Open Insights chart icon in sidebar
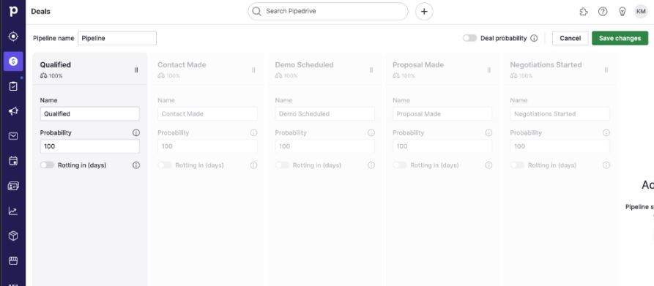The height and width of the screenshot is (286, 654). pos(13,211)
